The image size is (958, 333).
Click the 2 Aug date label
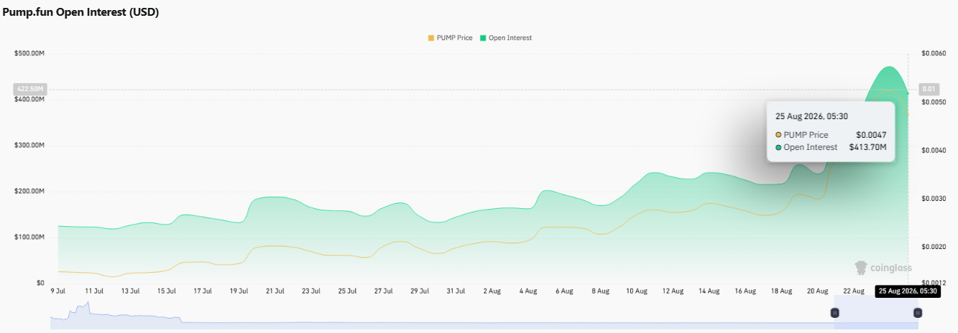pyautogui.click(x=492, y=291)
